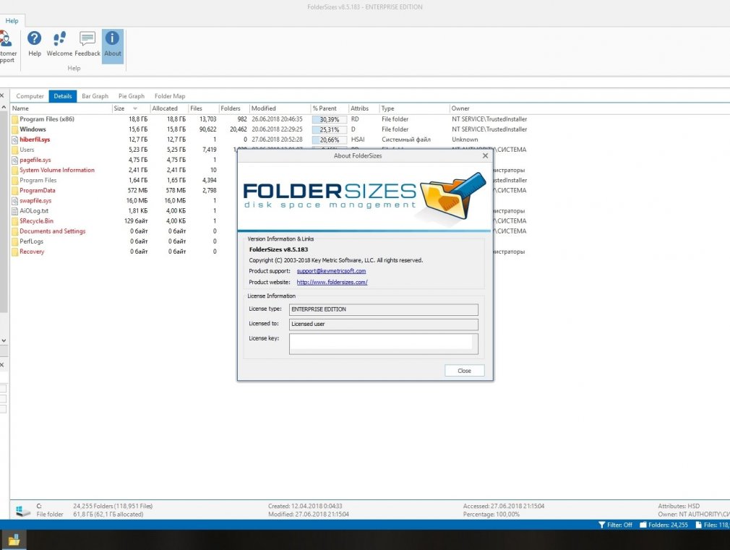This screenshot has height=550, width=730.
Task: Click the Close button in About dialog
Action: (464, 371)
